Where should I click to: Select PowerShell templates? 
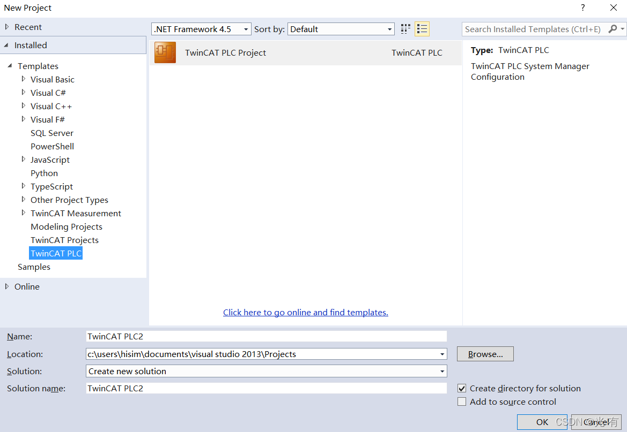pos(53,146)
